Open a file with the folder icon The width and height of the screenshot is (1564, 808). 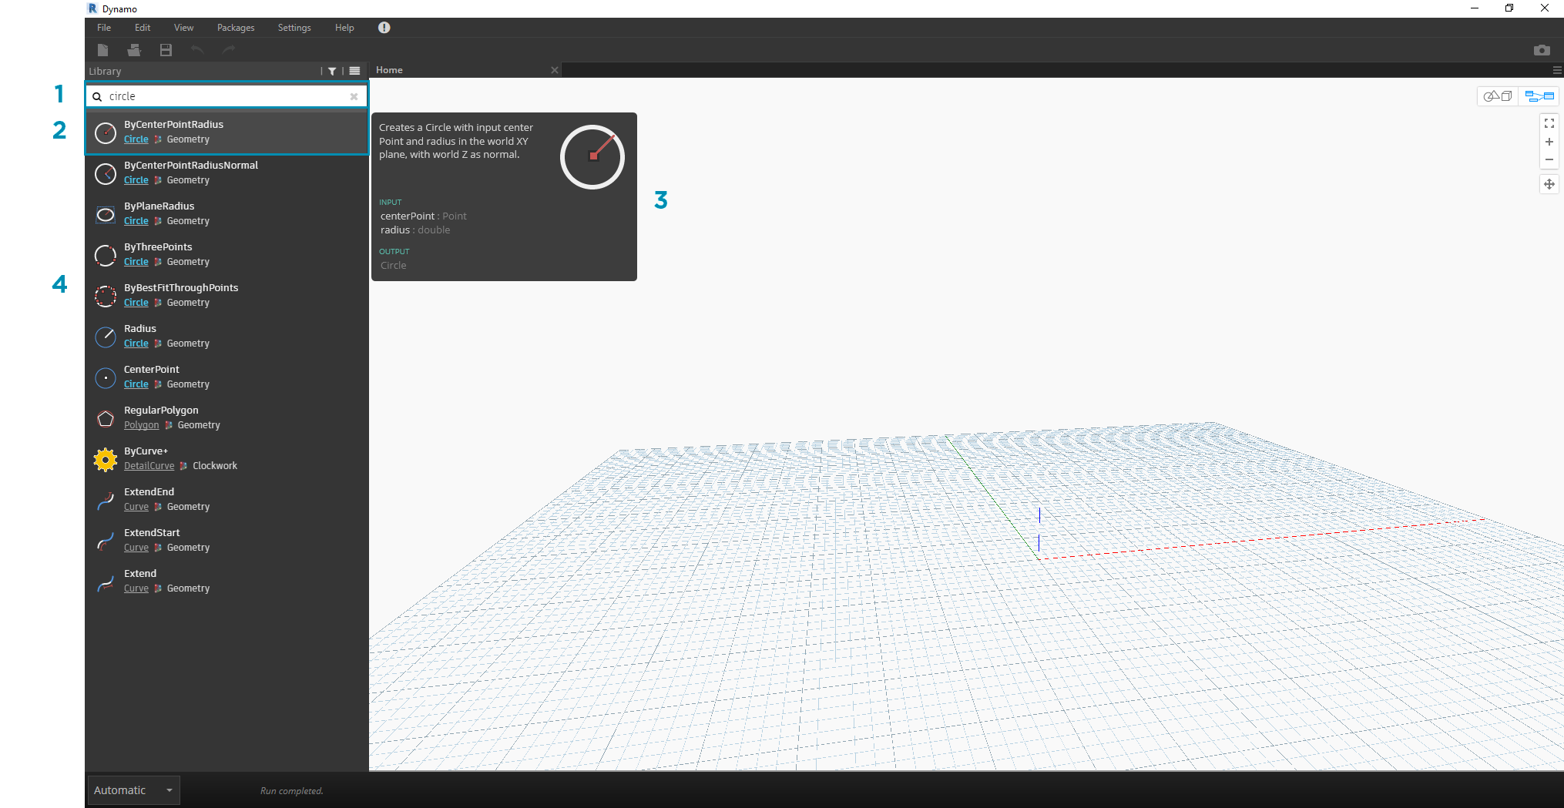click(x=134, y=50)
